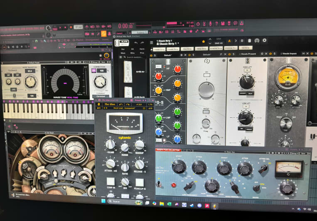
Task: Open the Virtual Mix Rack hamburger menu
Action: pos(151,43)
